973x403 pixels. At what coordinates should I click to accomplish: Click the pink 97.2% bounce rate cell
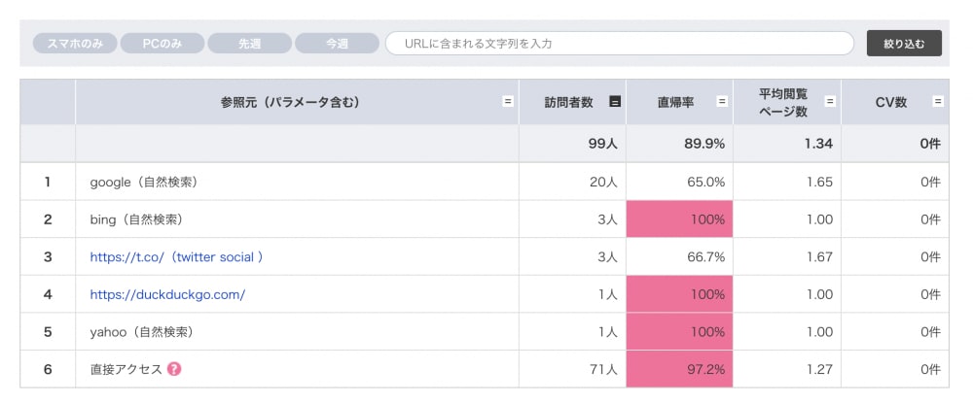tap(679, 369)
